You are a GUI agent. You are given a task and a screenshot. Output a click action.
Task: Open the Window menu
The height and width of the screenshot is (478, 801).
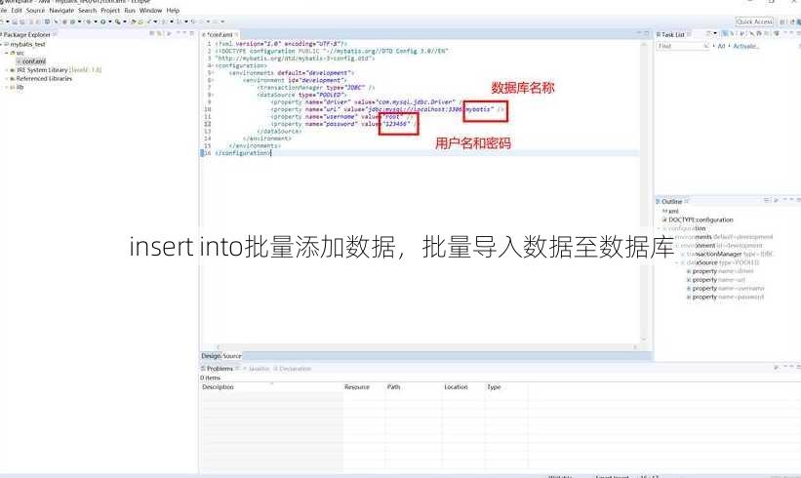150,10
